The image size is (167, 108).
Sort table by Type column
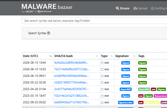107,56
